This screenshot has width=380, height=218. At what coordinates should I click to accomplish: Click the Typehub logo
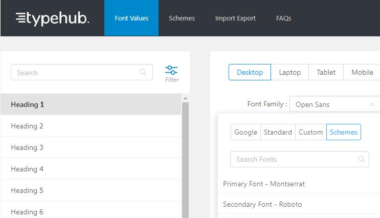coord(52,18)
